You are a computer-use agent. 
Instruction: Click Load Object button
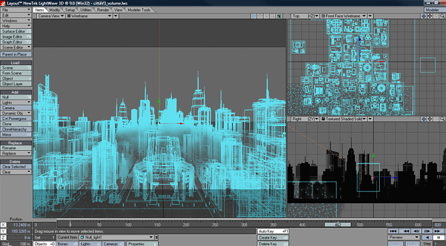point(16,79)
